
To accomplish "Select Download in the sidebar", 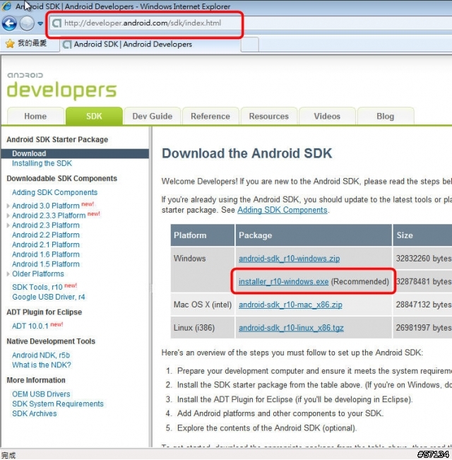I will coord(75,153).
